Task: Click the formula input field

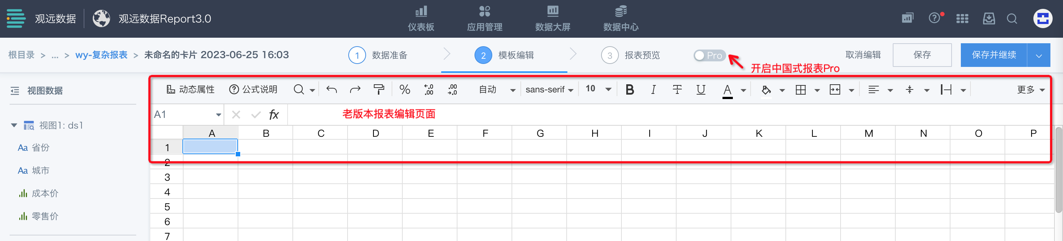Action: pos(660,115)
